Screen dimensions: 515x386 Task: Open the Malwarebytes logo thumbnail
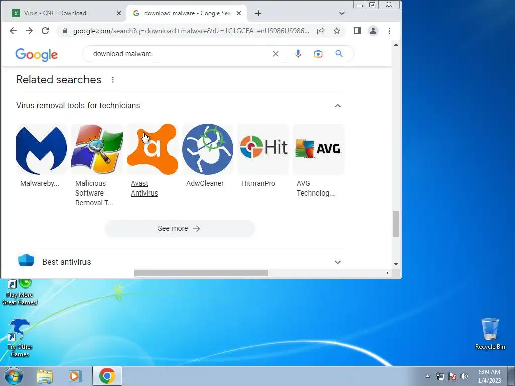(41, 149)
